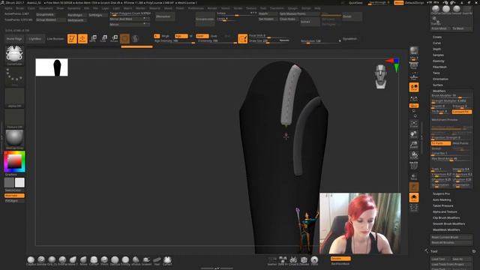Pick the DamStandard brush in bottom shelf
The height and width of the screenshot is (270, 480).
click(115, 260)
